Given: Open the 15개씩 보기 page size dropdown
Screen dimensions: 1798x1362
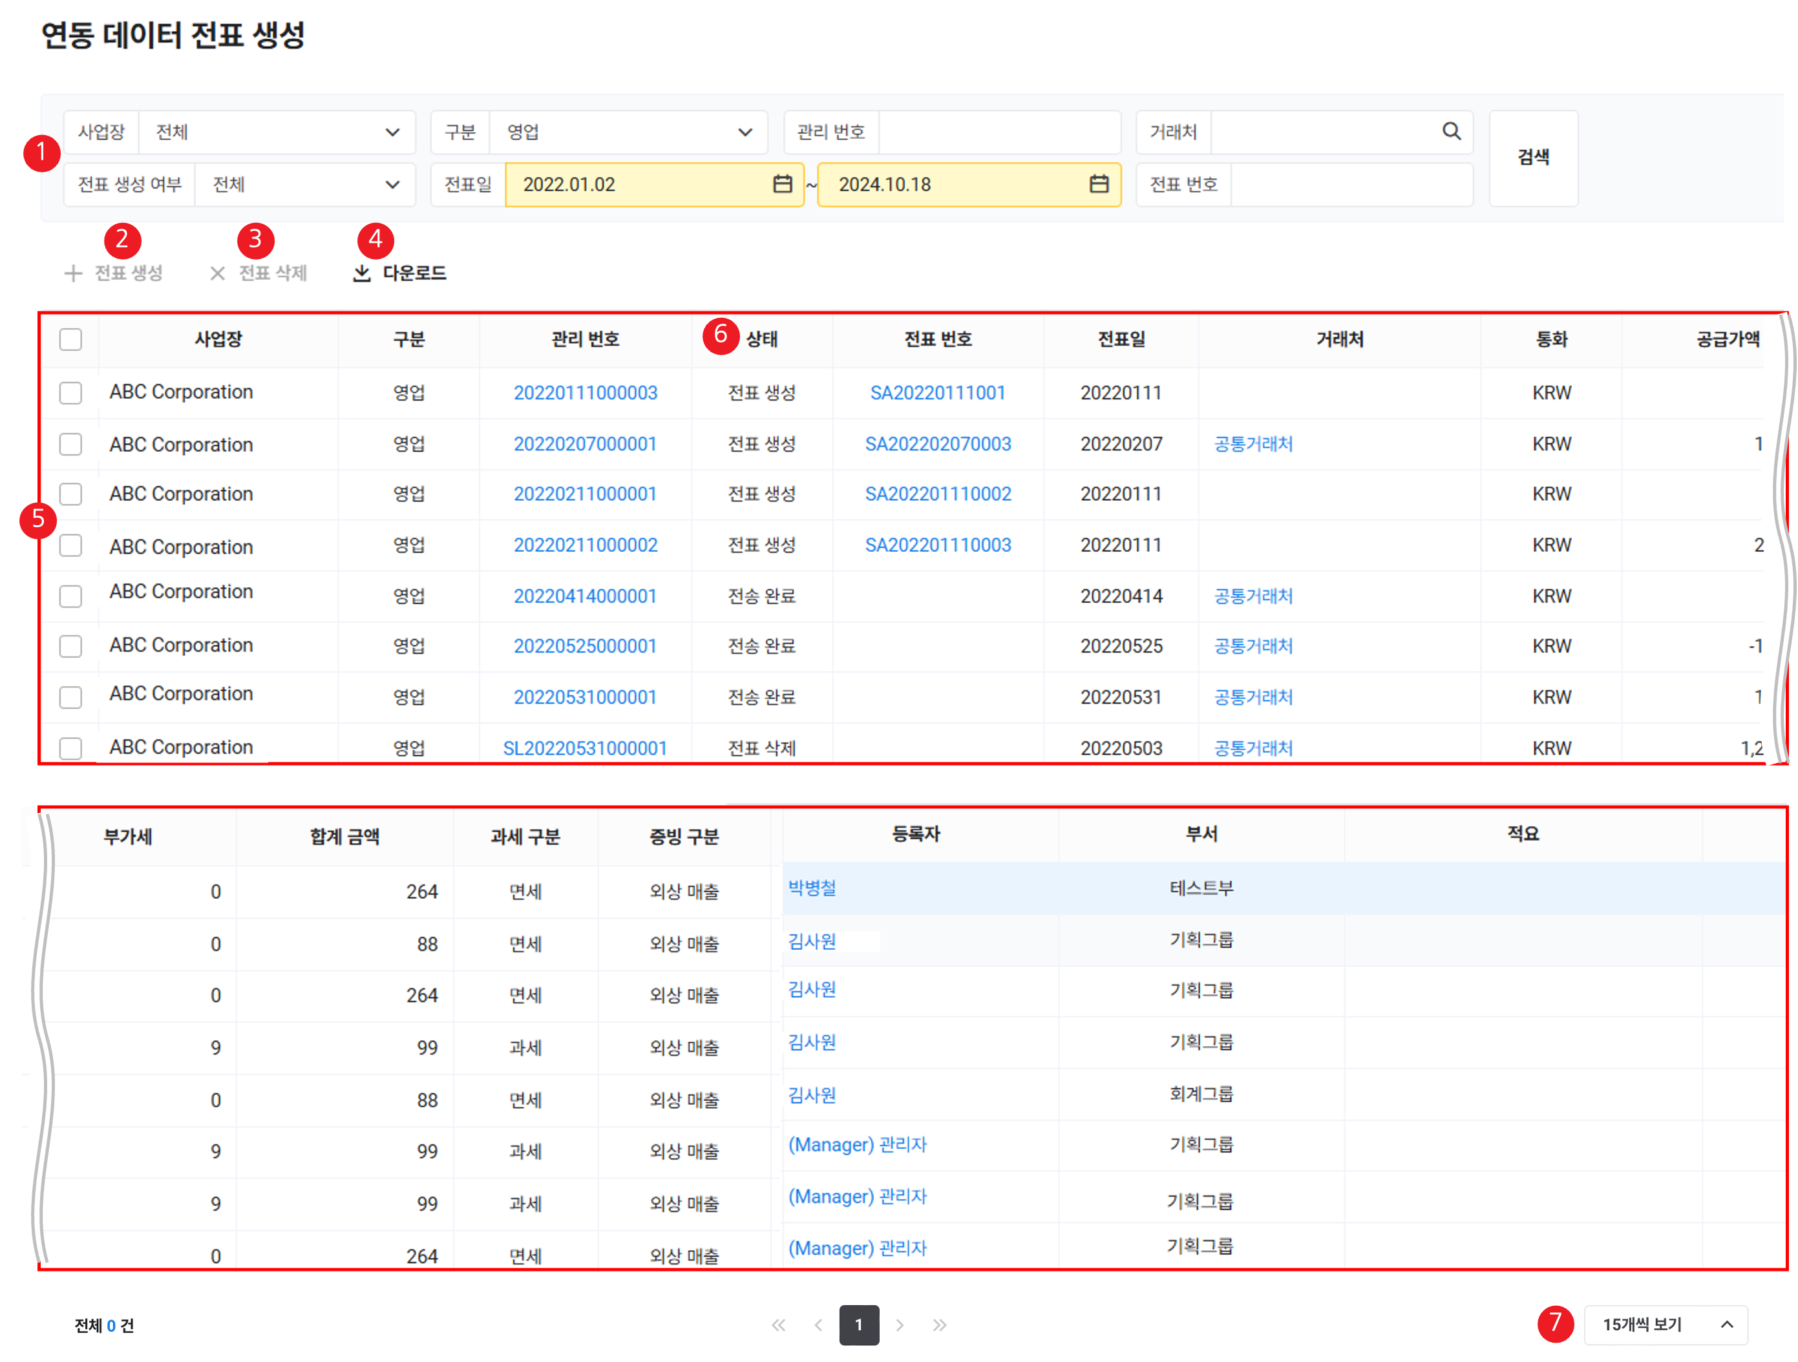Looking at the screenshot, I should click(1665, 1325).
